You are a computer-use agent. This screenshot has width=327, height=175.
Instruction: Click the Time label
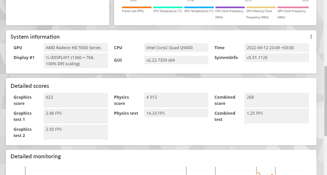tap(219, 48)
